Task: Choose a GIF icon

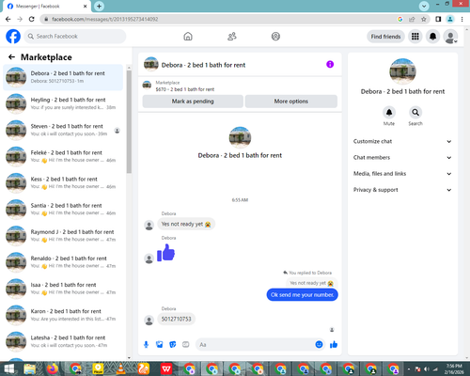Action: pyautogui.click(x=186, y=345)
